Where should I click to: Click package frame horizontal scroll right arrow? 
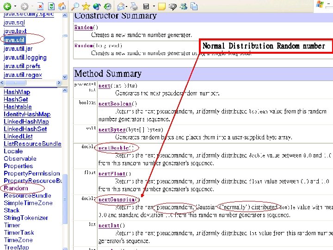[59, 82]
